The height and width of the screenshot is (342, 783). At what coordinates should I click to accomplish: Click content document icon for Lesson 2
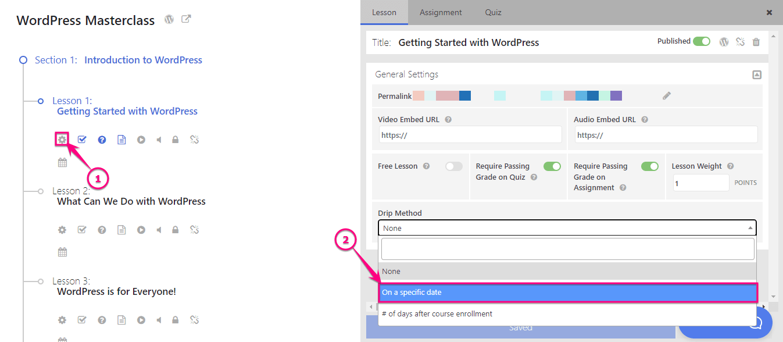coord(121,230)
